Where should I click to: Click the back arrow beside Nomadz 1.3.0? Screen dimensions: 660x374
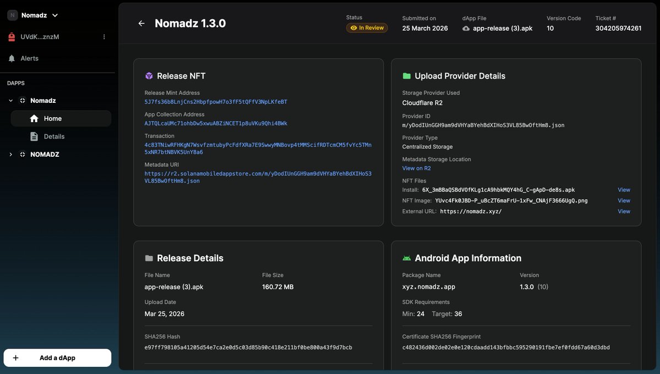click(141, 23)
